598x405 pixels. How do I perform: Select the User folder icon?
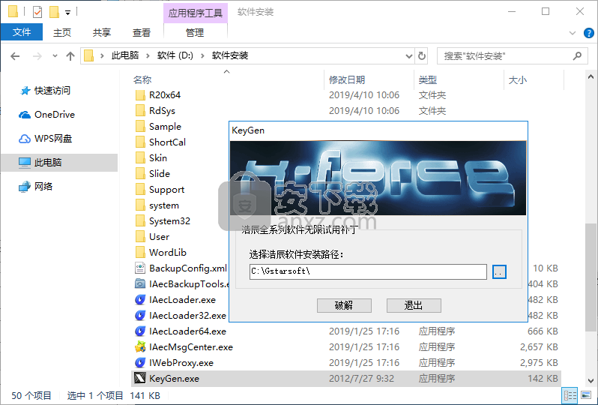point(140,237)
